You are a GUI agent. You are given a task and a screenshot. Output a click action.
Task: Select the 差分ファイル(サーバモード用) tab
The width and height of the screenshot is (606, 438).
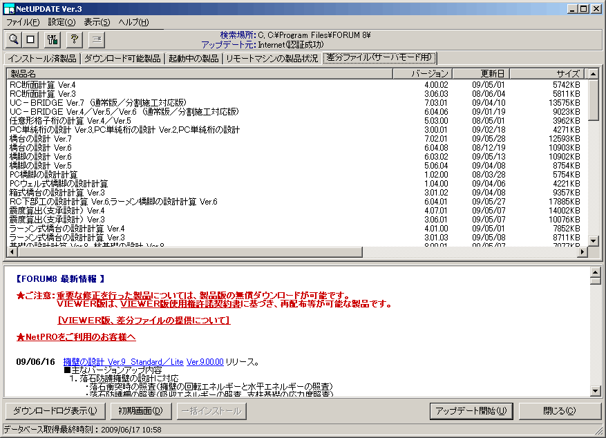pyautogui.click(x=379, y=57)
